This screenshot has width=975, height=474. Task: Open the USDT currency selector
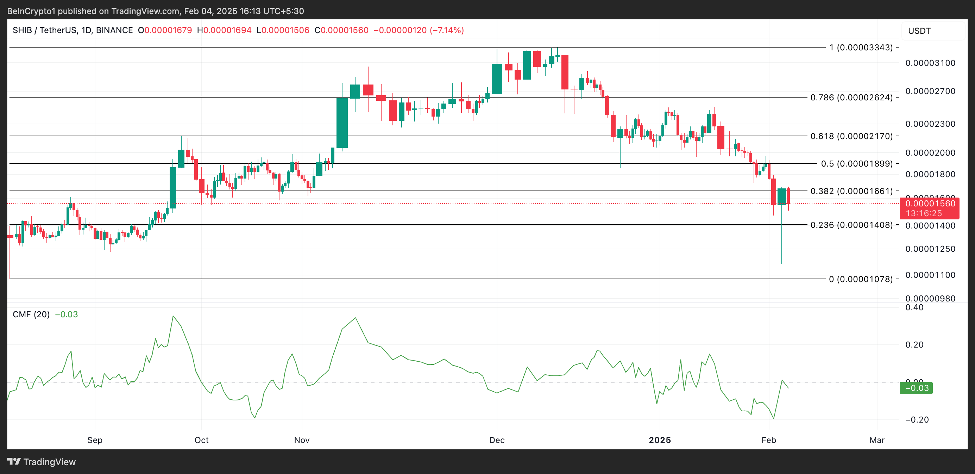point(919,31)
